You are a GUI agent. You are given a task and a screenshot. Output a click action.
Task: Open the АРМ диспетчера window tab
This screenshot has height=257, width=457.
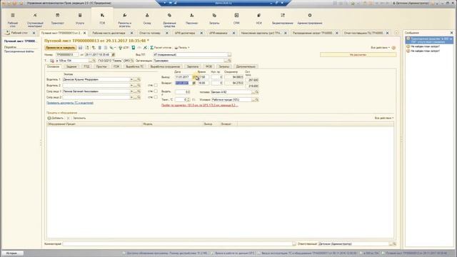pyautogui.click(x=185, y=33)
